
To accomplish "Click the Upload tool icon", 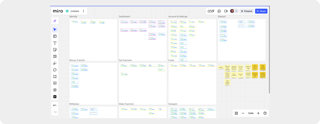I will (55, 83).
